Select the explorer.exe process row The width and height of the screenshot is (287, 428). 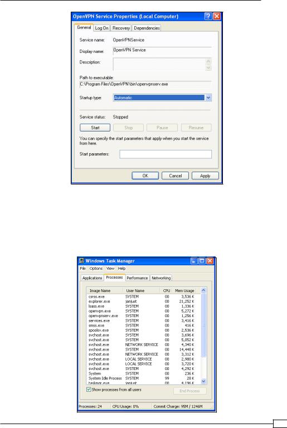pos(143,301)
